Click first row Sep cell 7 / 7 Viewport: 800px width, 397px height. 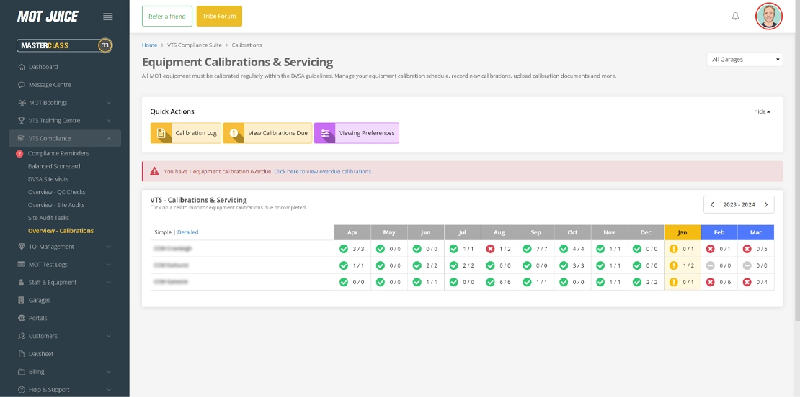coord(535,249)
